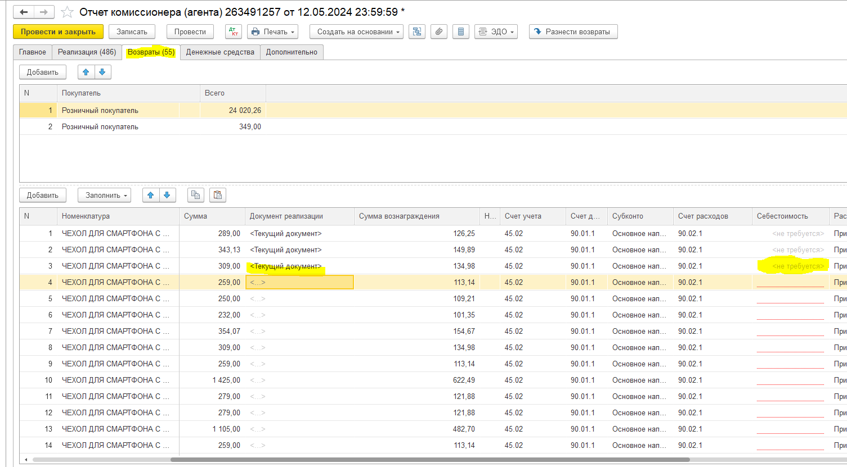Add document to favorites with star icon

(67, 12)
